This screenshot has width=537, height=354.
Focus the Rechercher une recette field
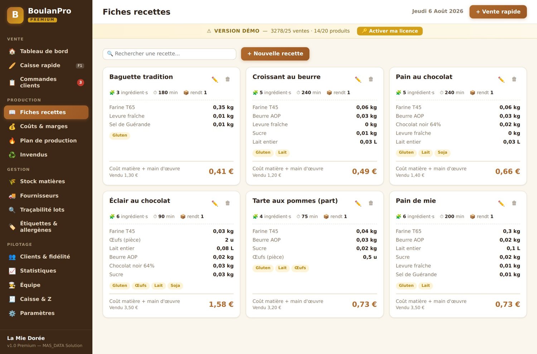(x=169, y=54)
